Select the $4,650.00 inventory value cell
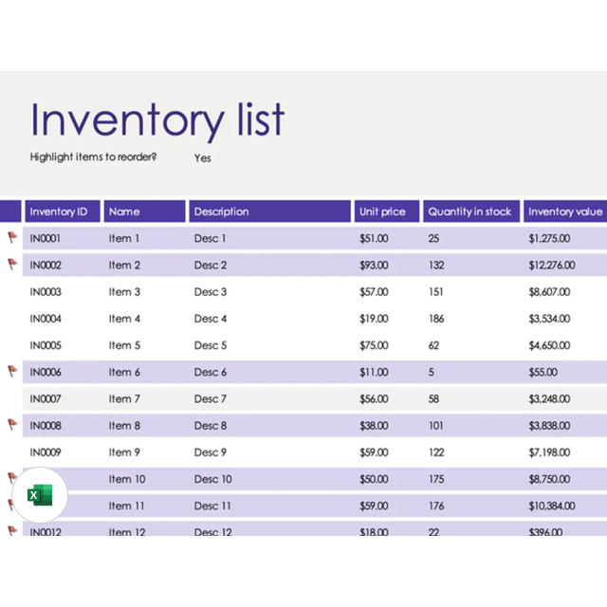The width and height of the screenshot is (607, 607). 549,345
